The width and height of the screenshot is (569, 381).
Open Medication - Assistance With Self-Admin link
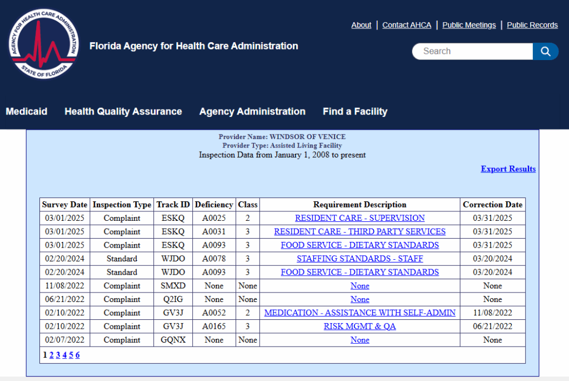[360, 313]
